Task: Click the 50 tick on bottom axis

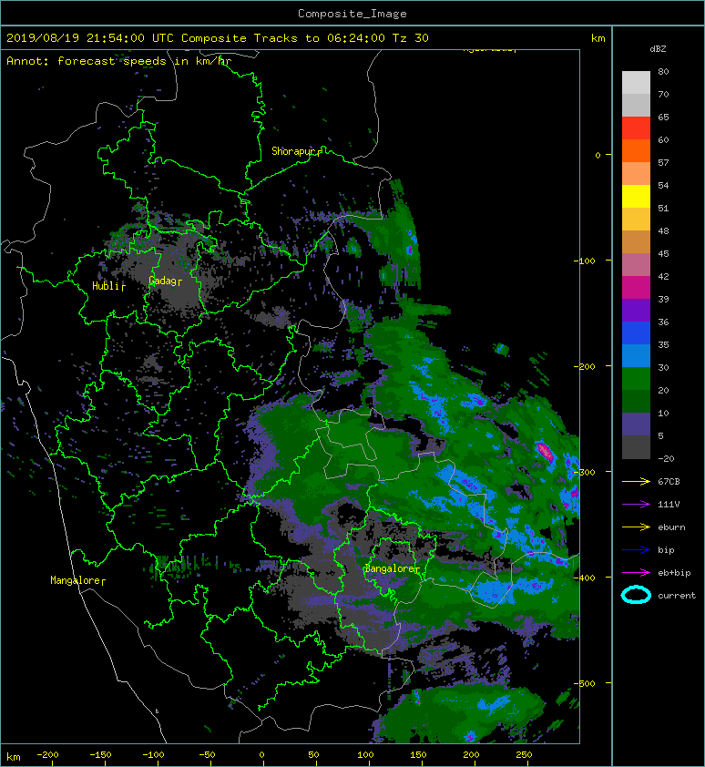Action: point(313,755)
